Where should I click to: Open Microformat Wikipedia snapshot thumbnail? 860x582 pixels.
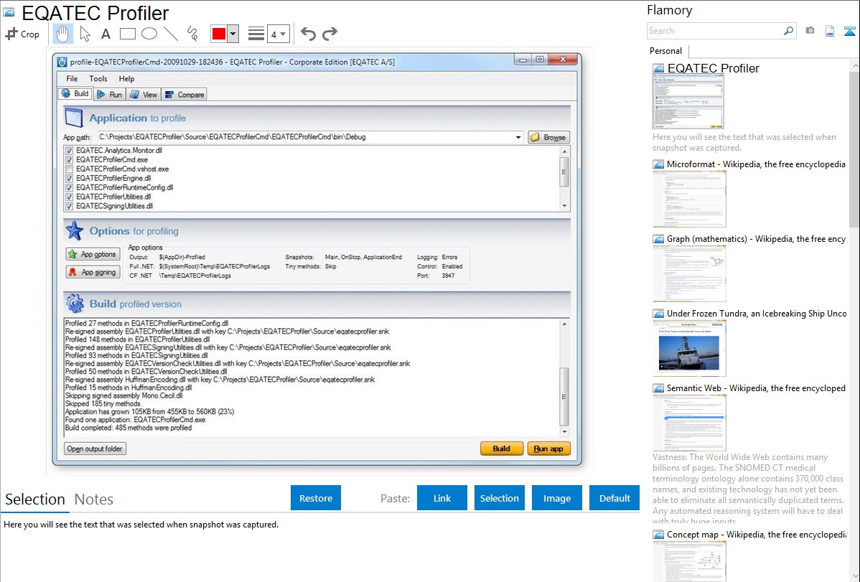689,199
